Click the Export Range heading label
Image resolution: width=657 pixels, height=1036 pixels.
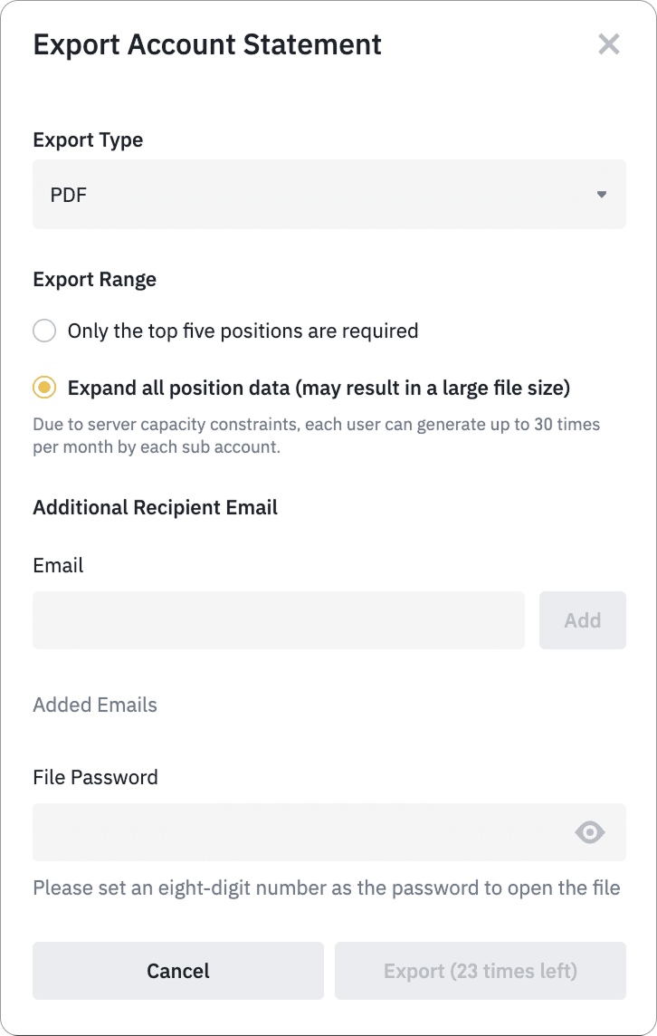[x=94, y=280]
